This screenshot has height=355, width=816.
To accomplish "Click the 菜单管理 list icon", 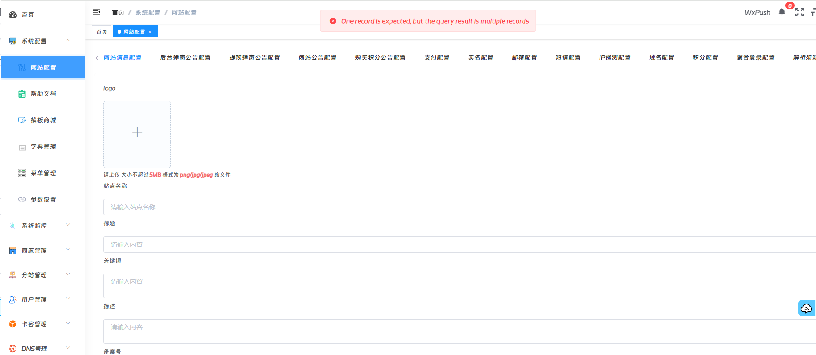I will 22,173.
